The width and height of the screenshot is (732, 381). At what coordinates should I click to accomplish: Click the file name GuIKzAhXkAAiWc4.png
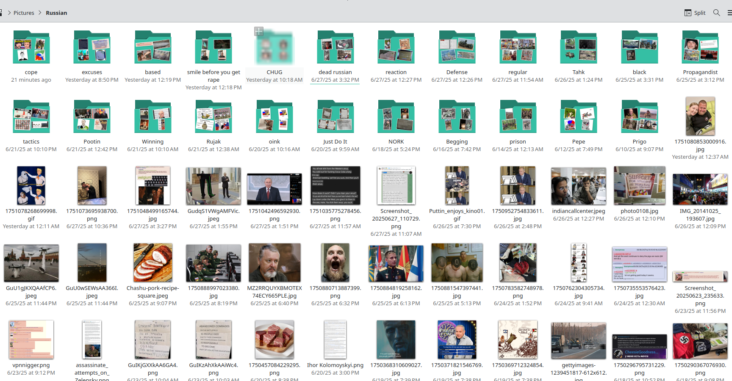213,369
